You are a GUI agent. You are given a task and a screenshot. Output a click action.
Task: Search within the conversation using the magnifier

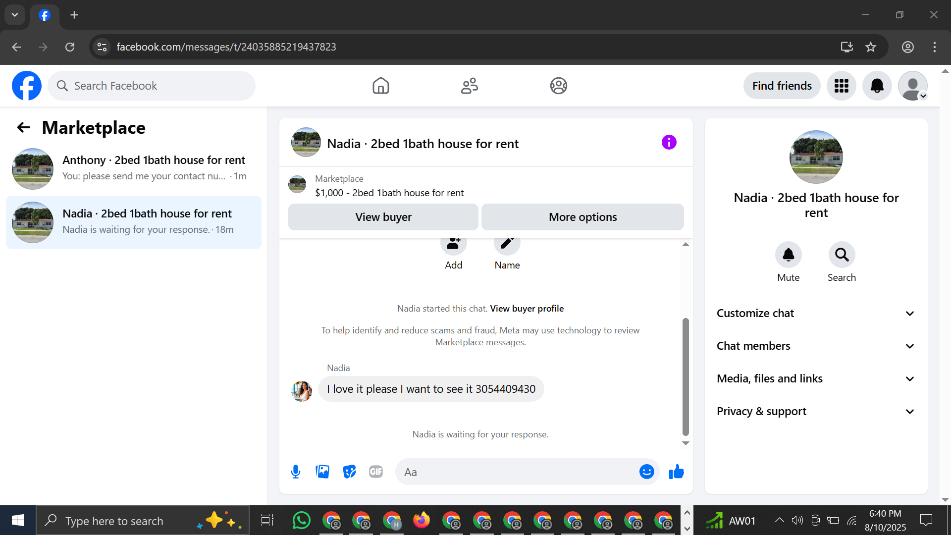pos(842,255)
